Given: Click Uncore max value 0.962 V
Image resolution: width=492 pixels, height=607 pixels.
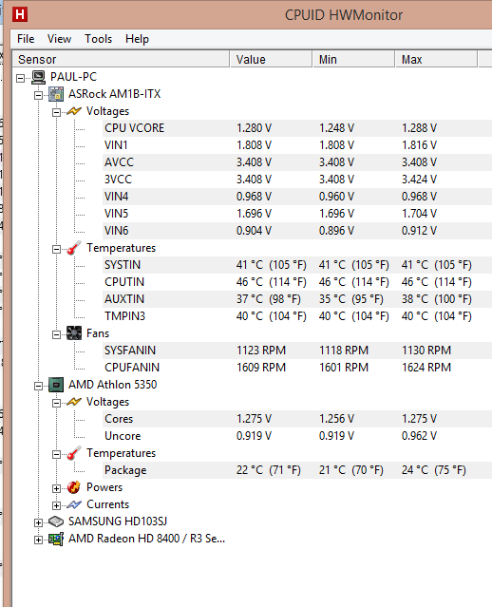Looking at the screenshot, I should tap(419, 436).
